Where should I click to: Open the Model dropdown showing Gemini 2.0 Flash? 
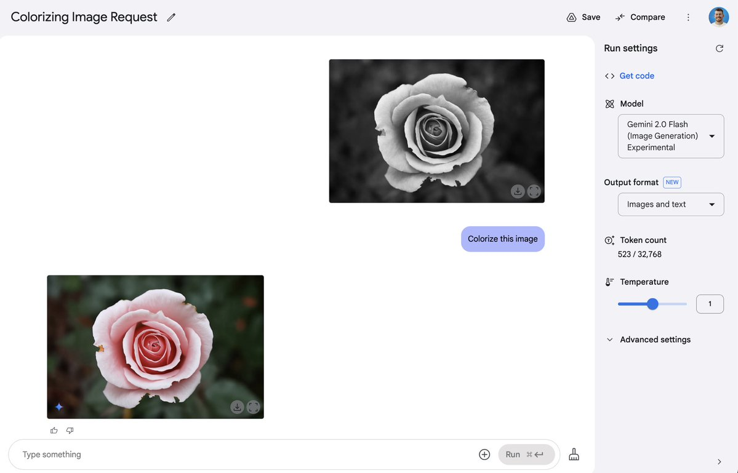671,136
